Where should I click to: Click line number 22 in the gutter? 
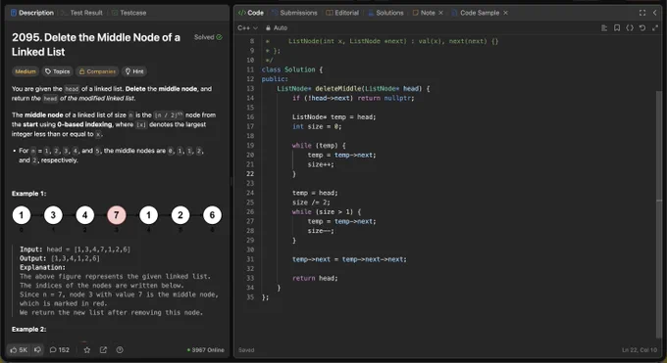(250, 173)
